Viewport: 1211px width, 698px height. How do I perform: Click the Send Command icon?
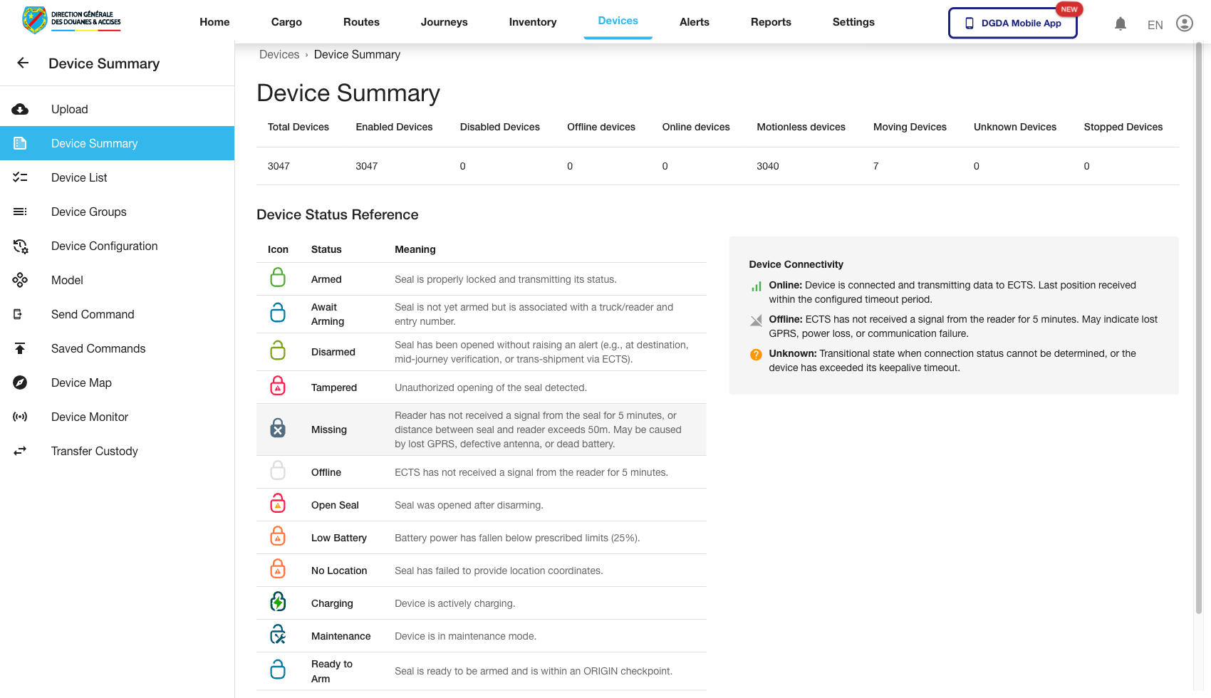[20, 314]
